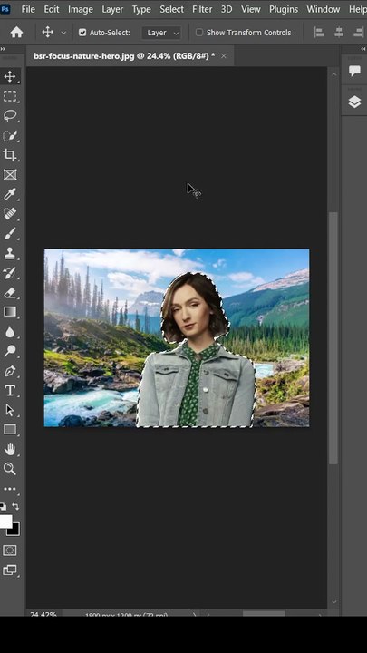Open the Layers panel icon
Screen dimensions: 367x653
pyautogui.click(x=354, y=102)
